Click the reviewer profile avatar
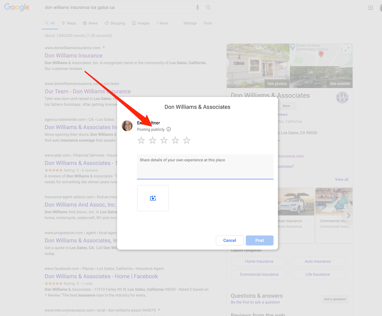The image size is (382, 316). click(x=127, y=125)
